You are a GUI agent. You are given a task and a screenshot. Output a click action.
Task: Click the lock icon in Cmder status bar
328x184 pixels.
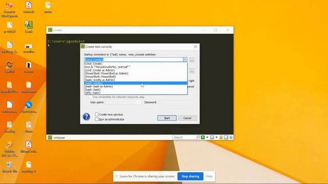coord(221,137)
